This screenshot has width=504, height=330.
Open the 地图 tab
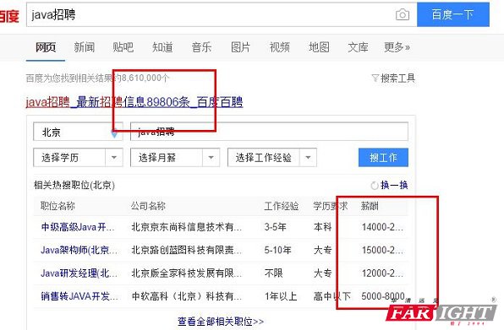tap(319, 47)
